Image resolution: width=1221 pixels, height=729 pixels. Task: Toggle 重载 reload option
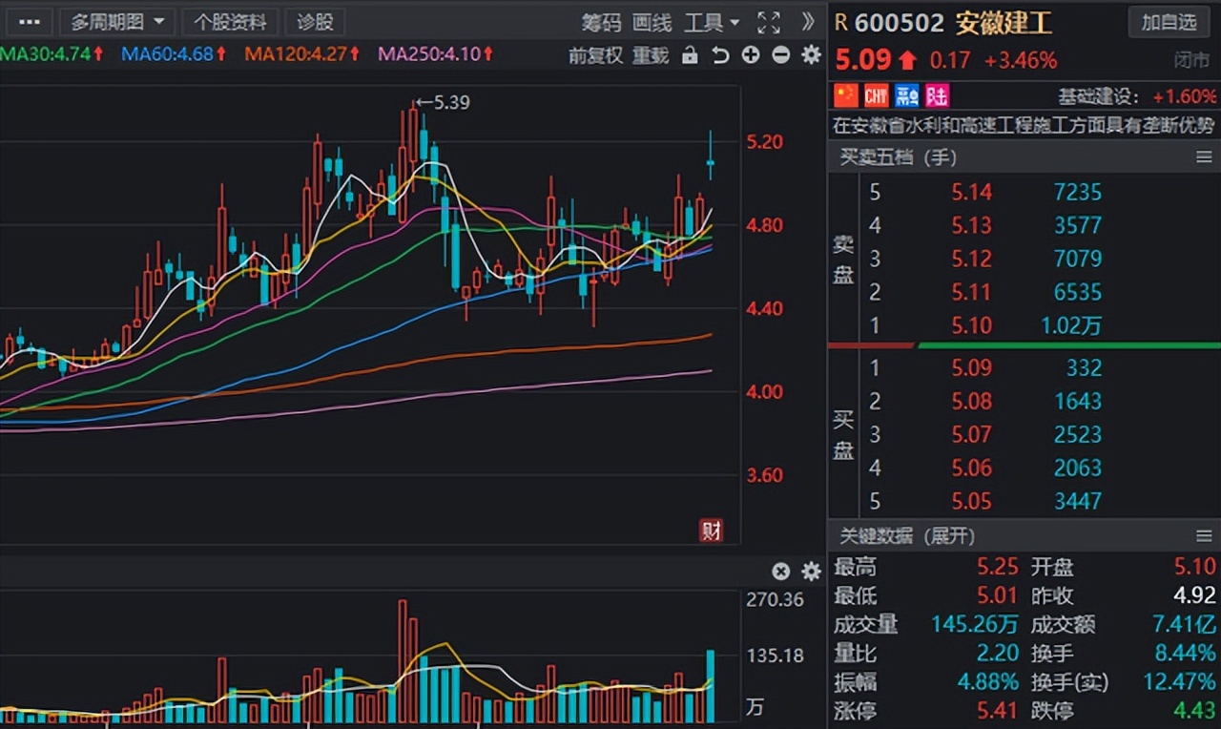coord(651,55)
